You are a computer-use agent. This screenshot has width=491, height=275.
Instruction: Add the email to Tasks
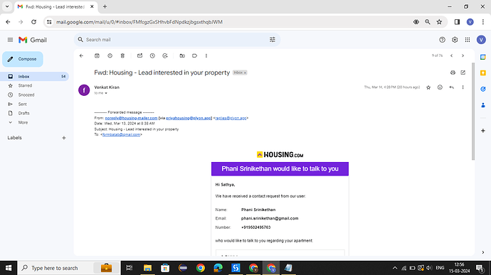click(165, 55)
